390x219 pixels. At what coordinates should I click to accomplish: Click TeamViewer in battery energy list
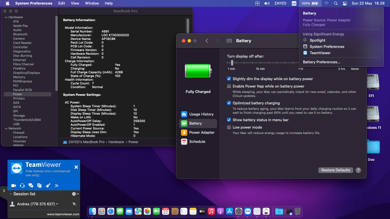tap(320, 53)
